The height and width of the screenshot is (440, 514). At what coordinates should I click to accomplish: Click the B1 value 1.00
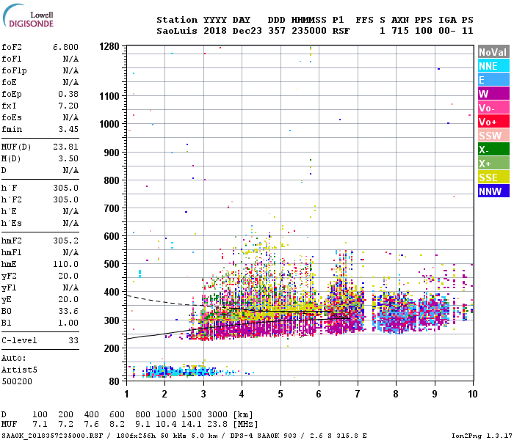point(68,323)
